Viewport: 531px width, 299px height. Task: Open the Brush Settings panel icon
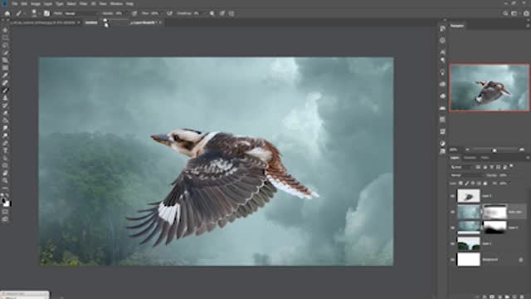click(46, 13)
